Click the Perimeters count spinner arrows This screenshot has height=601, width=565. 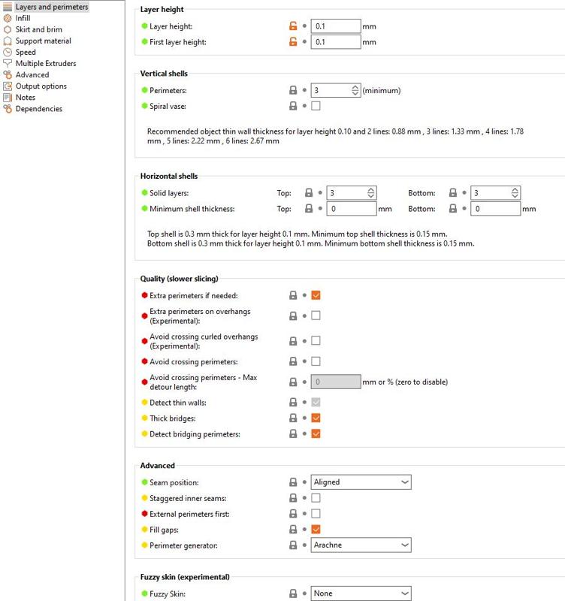[x=355, y=90]
